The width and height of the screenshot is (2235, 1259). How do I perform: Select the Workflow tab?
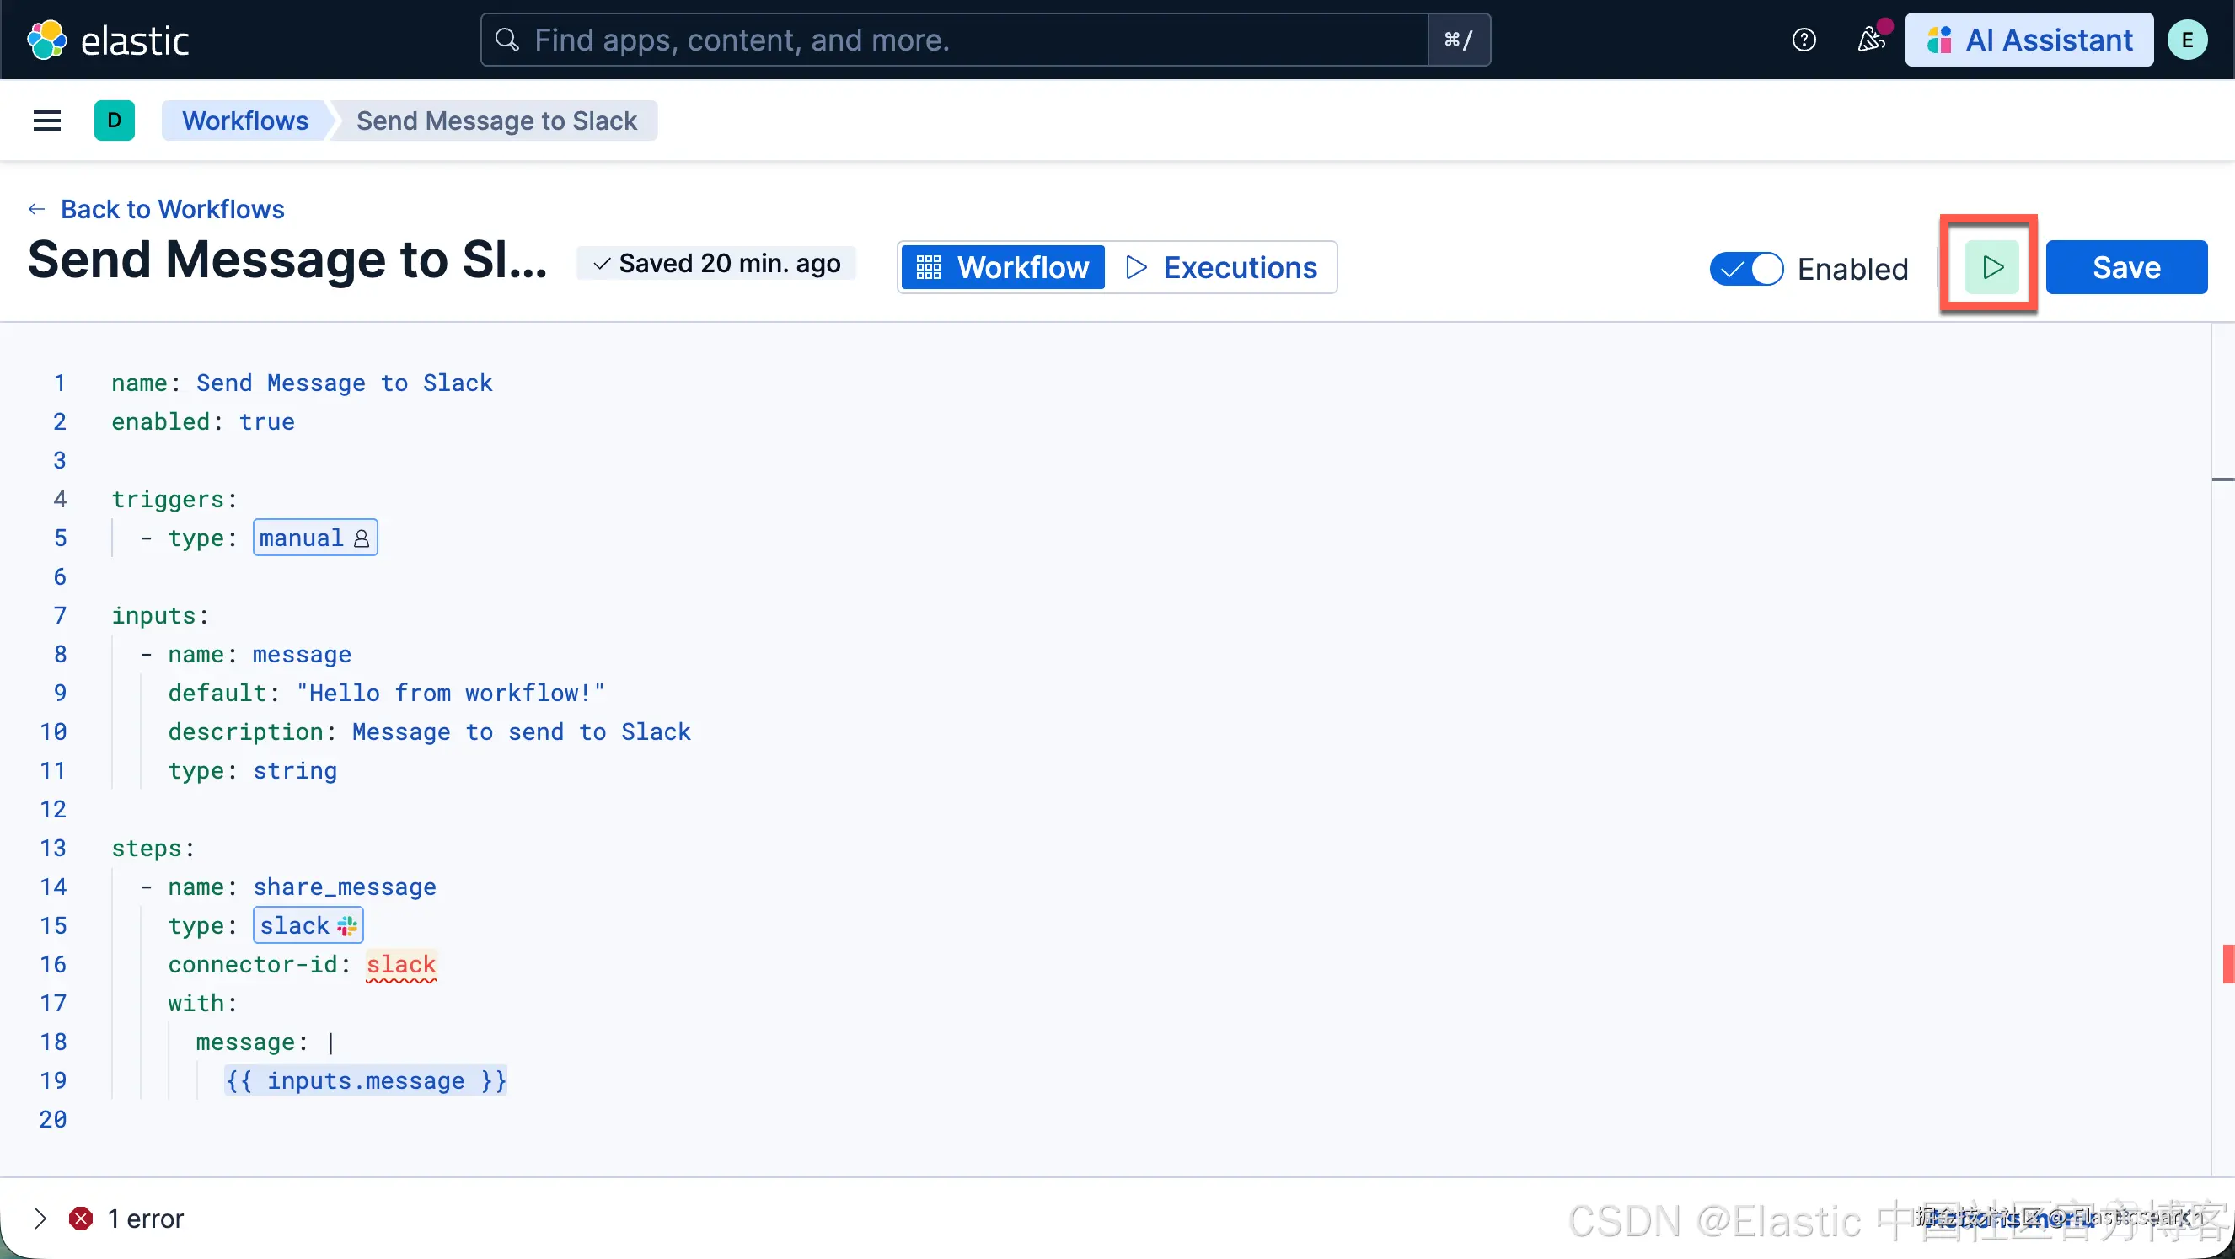[1003, 267]
